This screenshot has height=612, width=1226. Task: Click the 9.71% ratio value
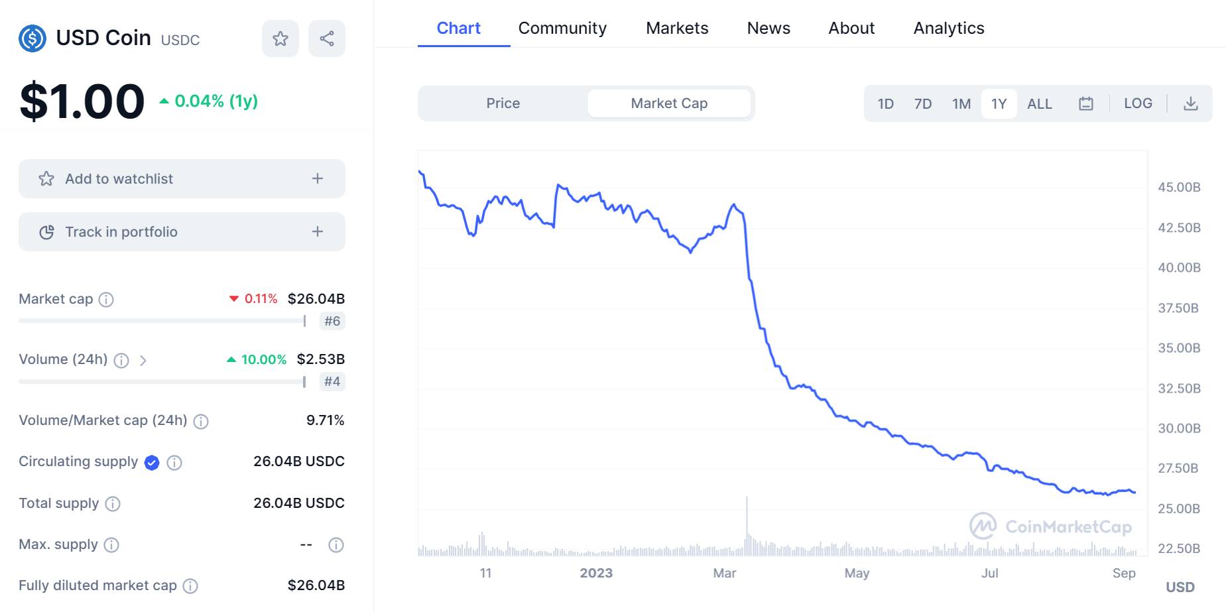coord(326,420)
